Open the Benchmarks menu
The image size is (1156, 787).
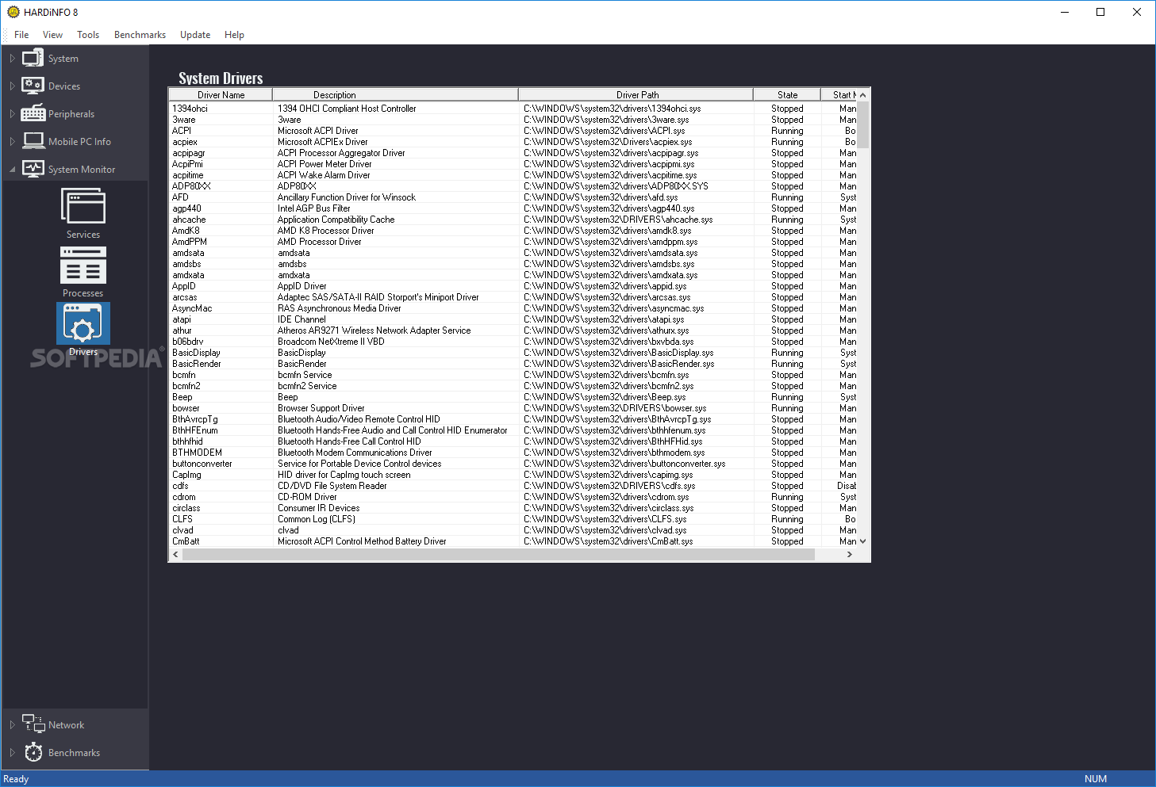[140, 35]
